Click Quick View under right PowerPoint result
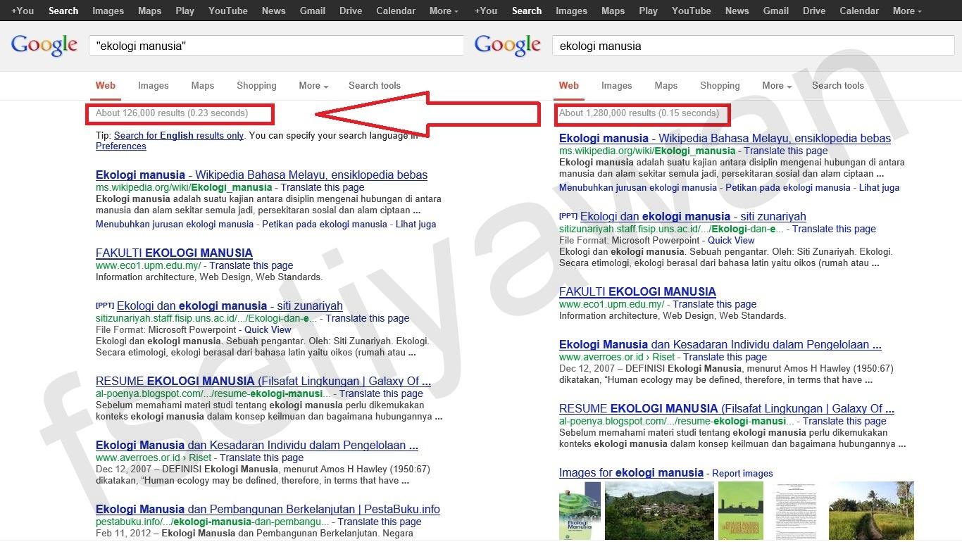This screenshot has height=542, width=962. click(731, 240)
